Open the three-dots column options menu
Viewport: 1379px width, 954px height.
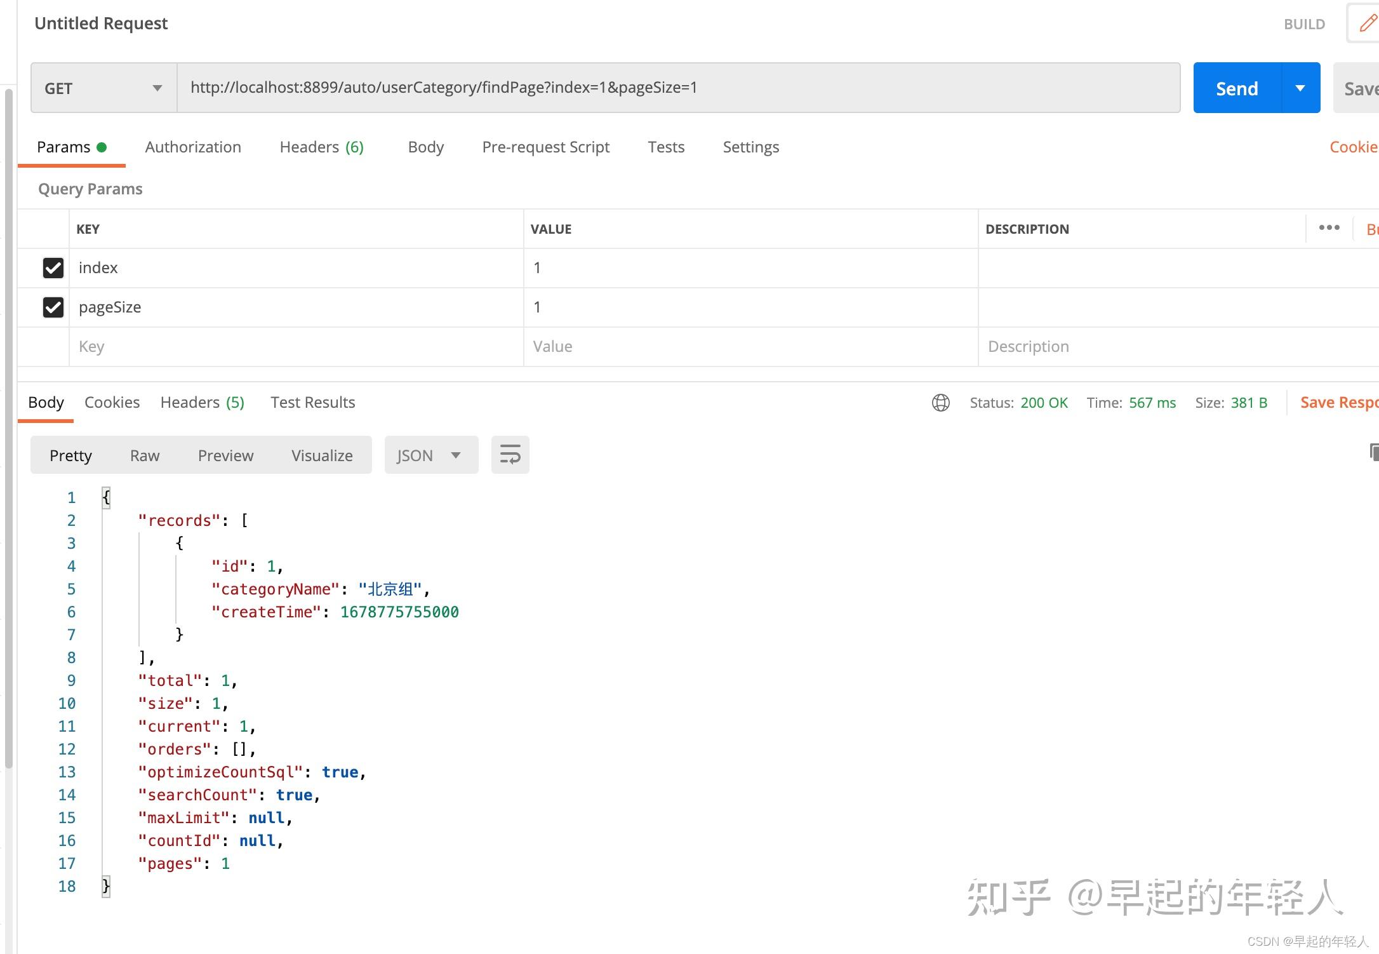tap(1329, 228)
